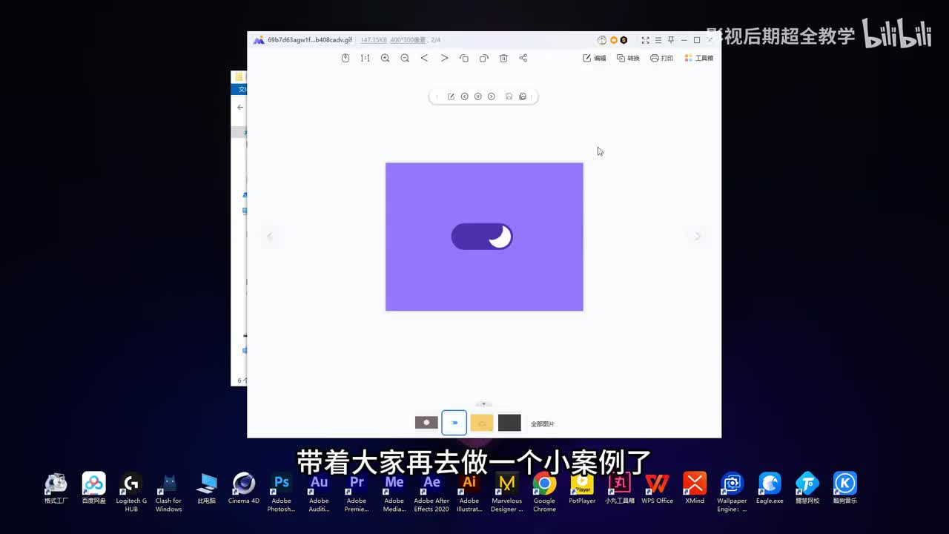This screenshot has height=534, width=949.
Task: Rotate image counterclockwise
Action: click(464, 58)
